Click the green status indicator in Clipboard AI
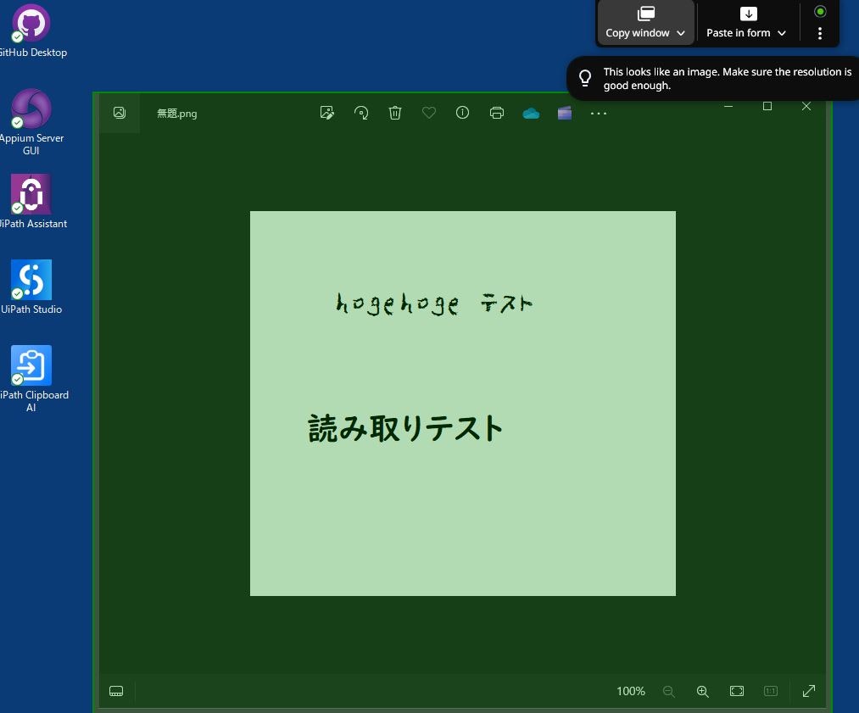 (820, 12)
